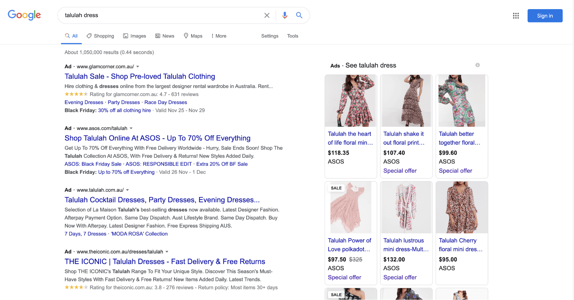Click the Sign in button
This screenshot has width=574, height=300.
[x=545, y=16]
